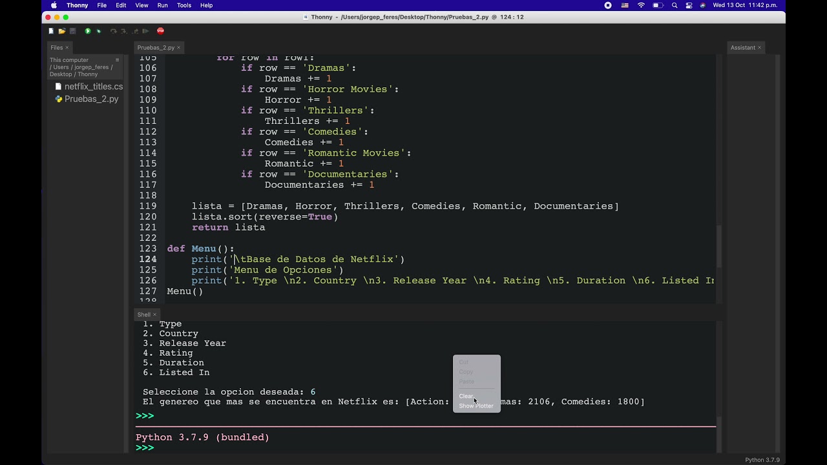Open the Files panel options menu icon

117,60
